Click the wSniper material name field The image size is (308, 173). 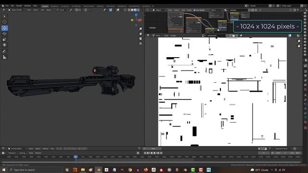click(238, 10)
